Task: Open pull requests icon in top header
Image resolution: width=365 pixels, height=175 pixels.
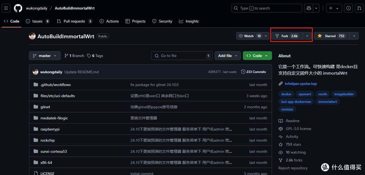Action: [359, 8]
